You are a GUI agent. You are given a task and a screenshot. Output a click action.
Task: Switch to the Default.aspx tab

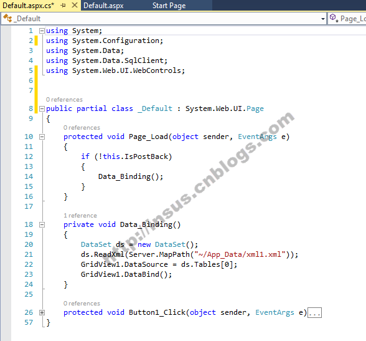click(103, 6)
